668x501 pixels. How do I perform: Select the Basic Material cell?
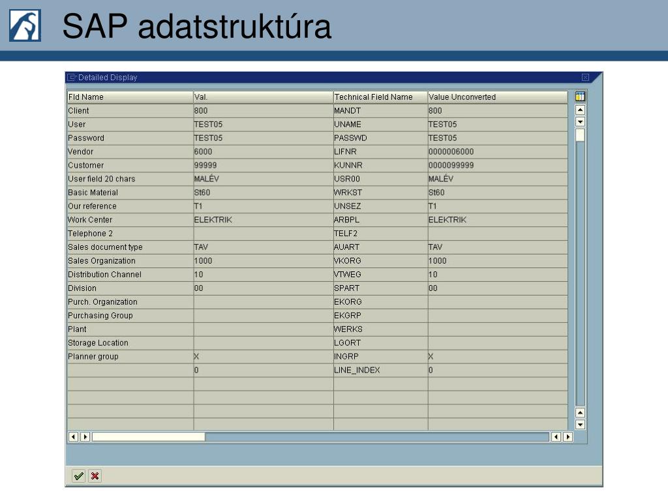coord(130,192)
